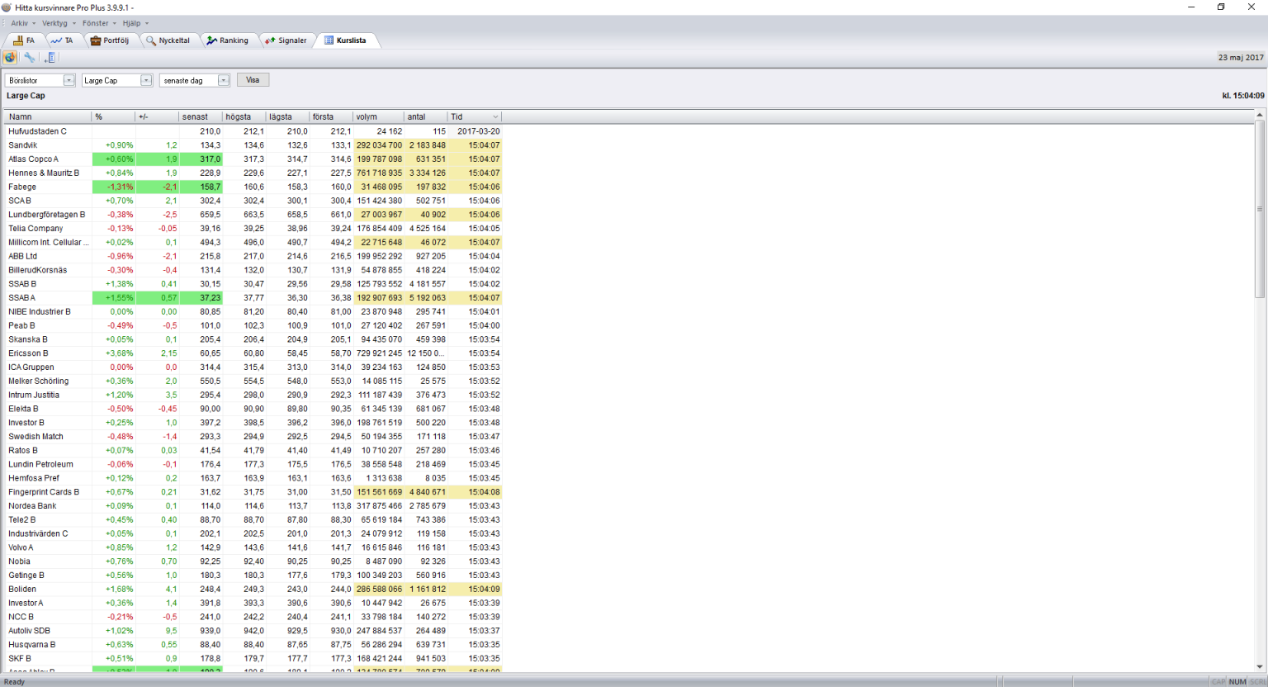
Task: Select ICA Gruppen row name
Action: pyautogui.click(x=31, y=367)
